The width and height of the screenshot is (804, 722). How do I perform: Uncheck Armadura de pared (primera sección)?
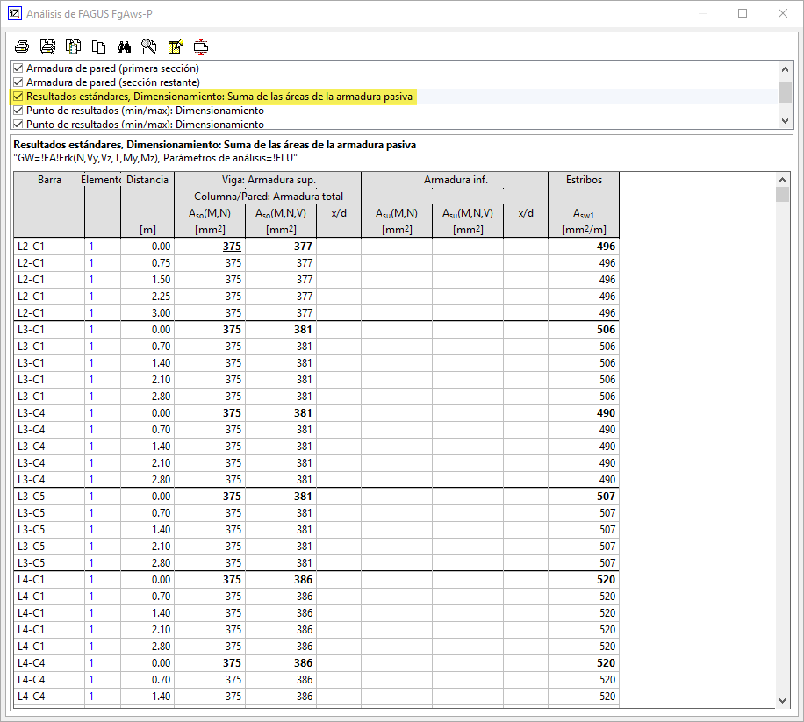pos(18,68)
